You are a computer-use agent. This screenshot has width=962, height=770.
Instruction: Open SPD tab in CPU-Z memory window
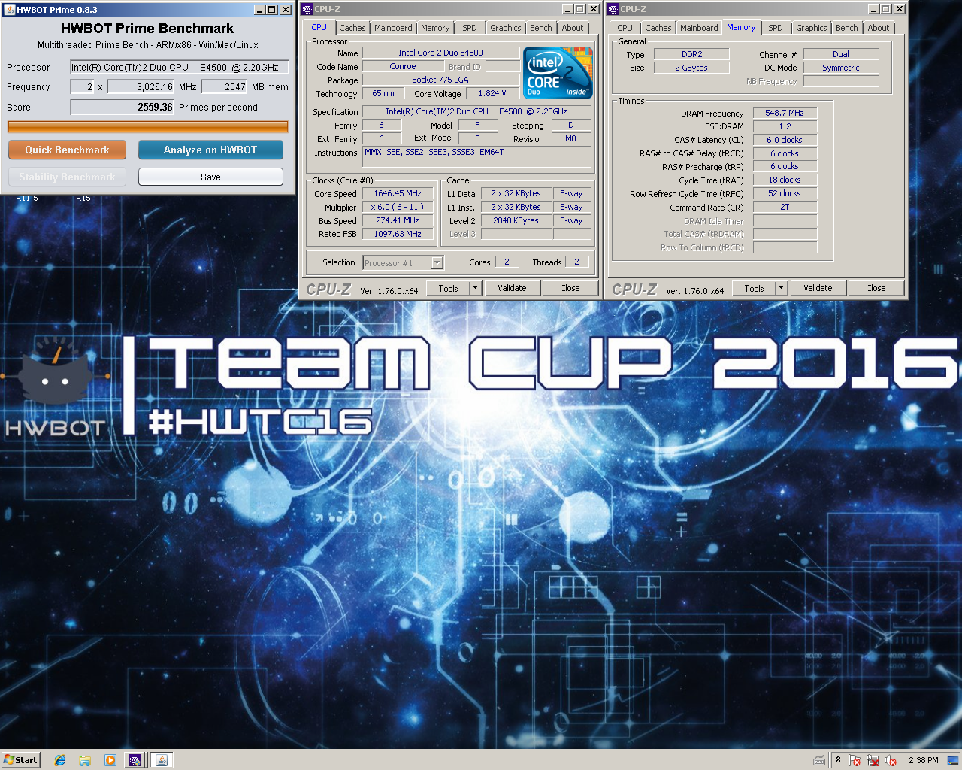coord(776,28)
